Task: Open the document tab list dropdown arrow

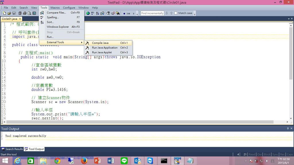Action: (x=289, y=19)
